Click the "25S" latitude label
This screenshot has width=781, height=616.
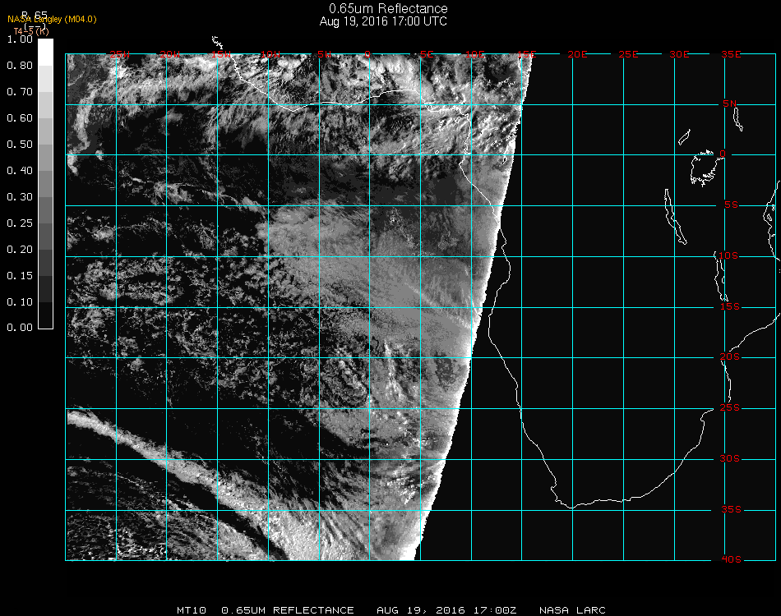(x=730, y=408)
